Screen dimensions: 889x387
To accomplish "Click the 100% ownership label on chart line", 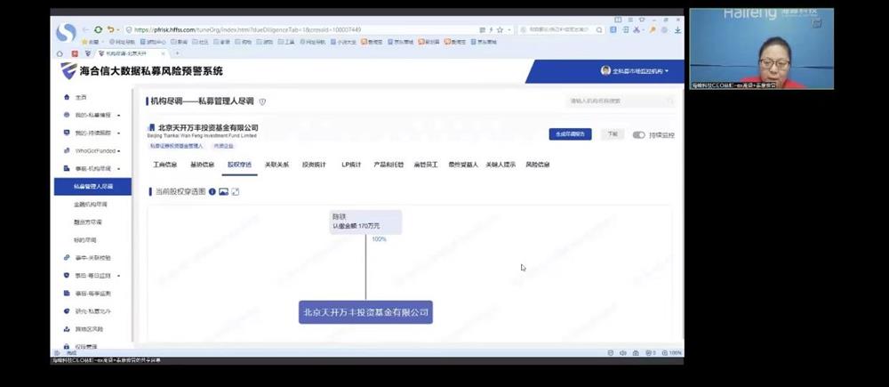I will [380, 239].
